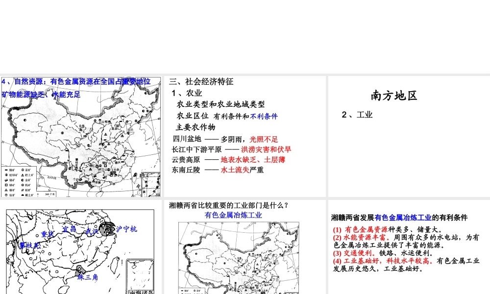Click the 南海诸岛 inset on the lower-left map
The image size is (490, 294).
[x=140, y=277]
